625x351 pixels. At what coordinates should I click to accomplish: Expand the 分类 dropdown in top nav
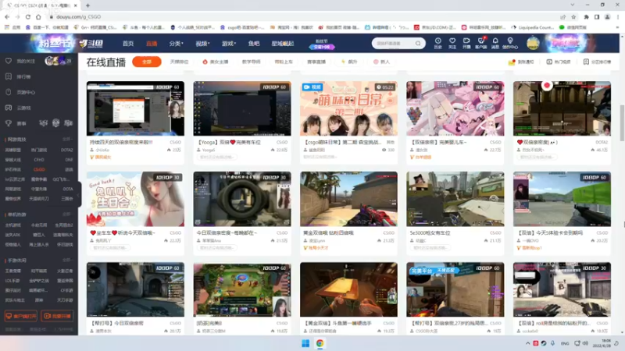176,44
